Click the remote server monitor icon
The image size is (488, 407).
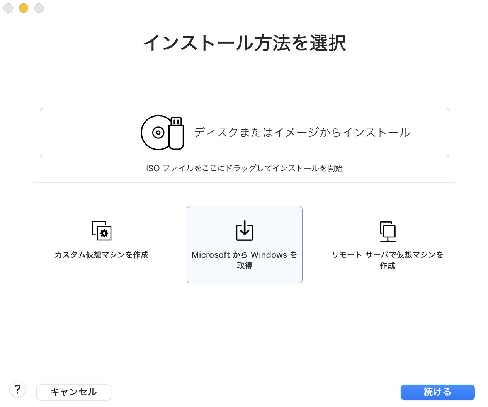[x=388, y=232]
